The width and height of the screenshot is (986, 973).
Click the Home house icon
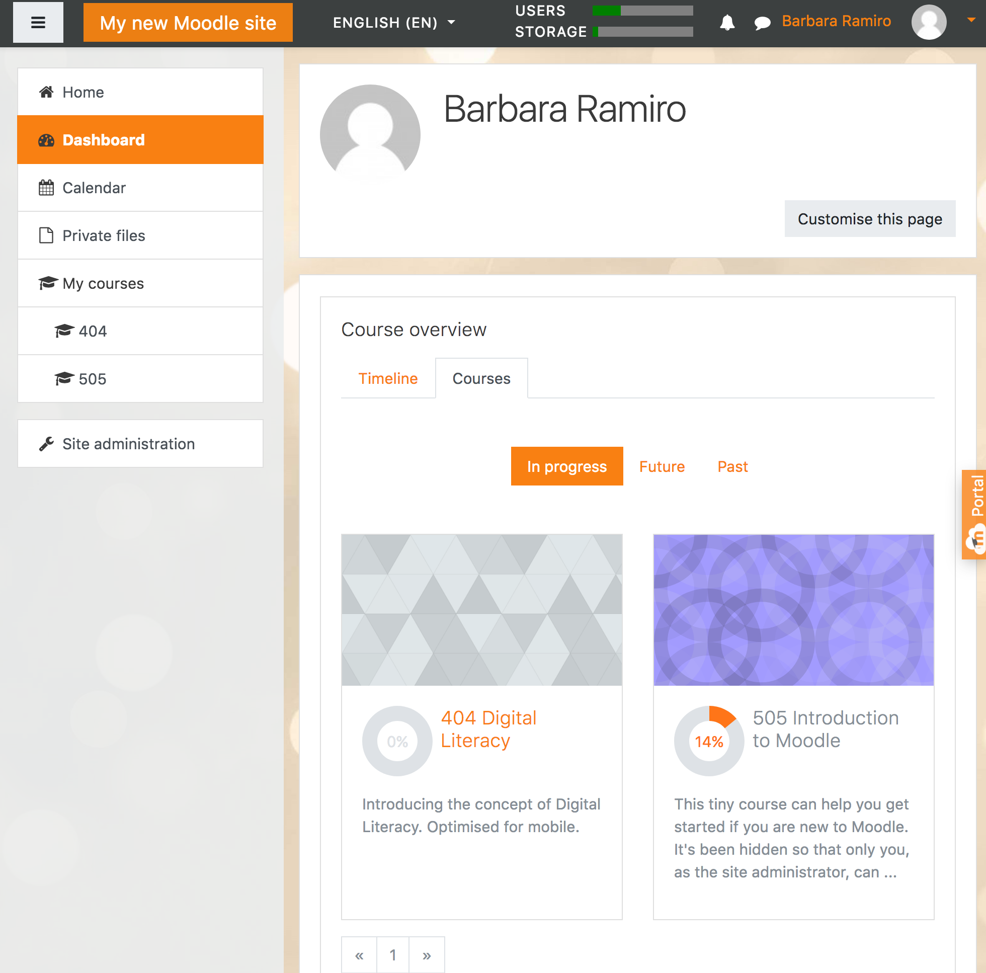[46, 92]
